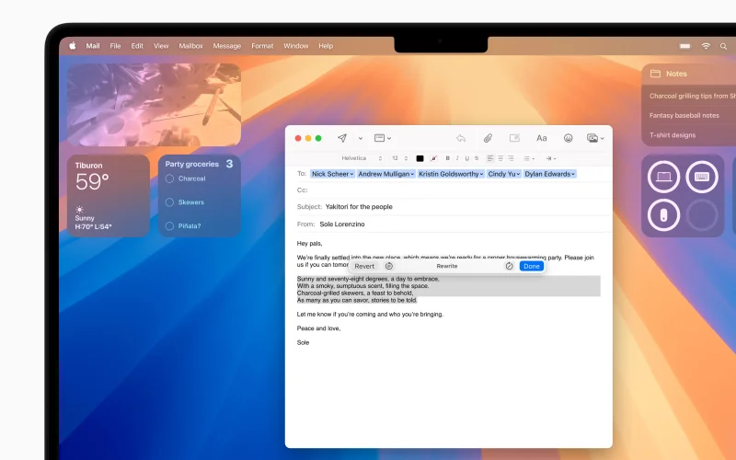The width and height of the screenshot is (736, 460).
Task: Open the list style dropdown
Action: (528, 158)
